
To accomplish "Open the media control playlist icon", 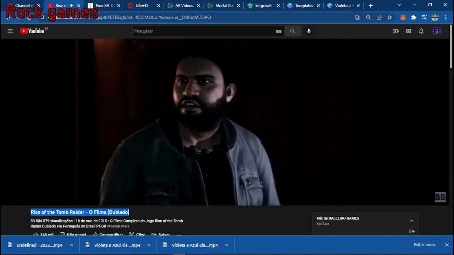I will 424,17.
